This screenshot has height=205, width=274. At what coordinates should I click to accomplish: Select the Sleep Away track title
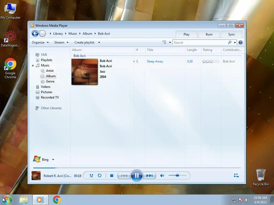click(x=155, y=61)
